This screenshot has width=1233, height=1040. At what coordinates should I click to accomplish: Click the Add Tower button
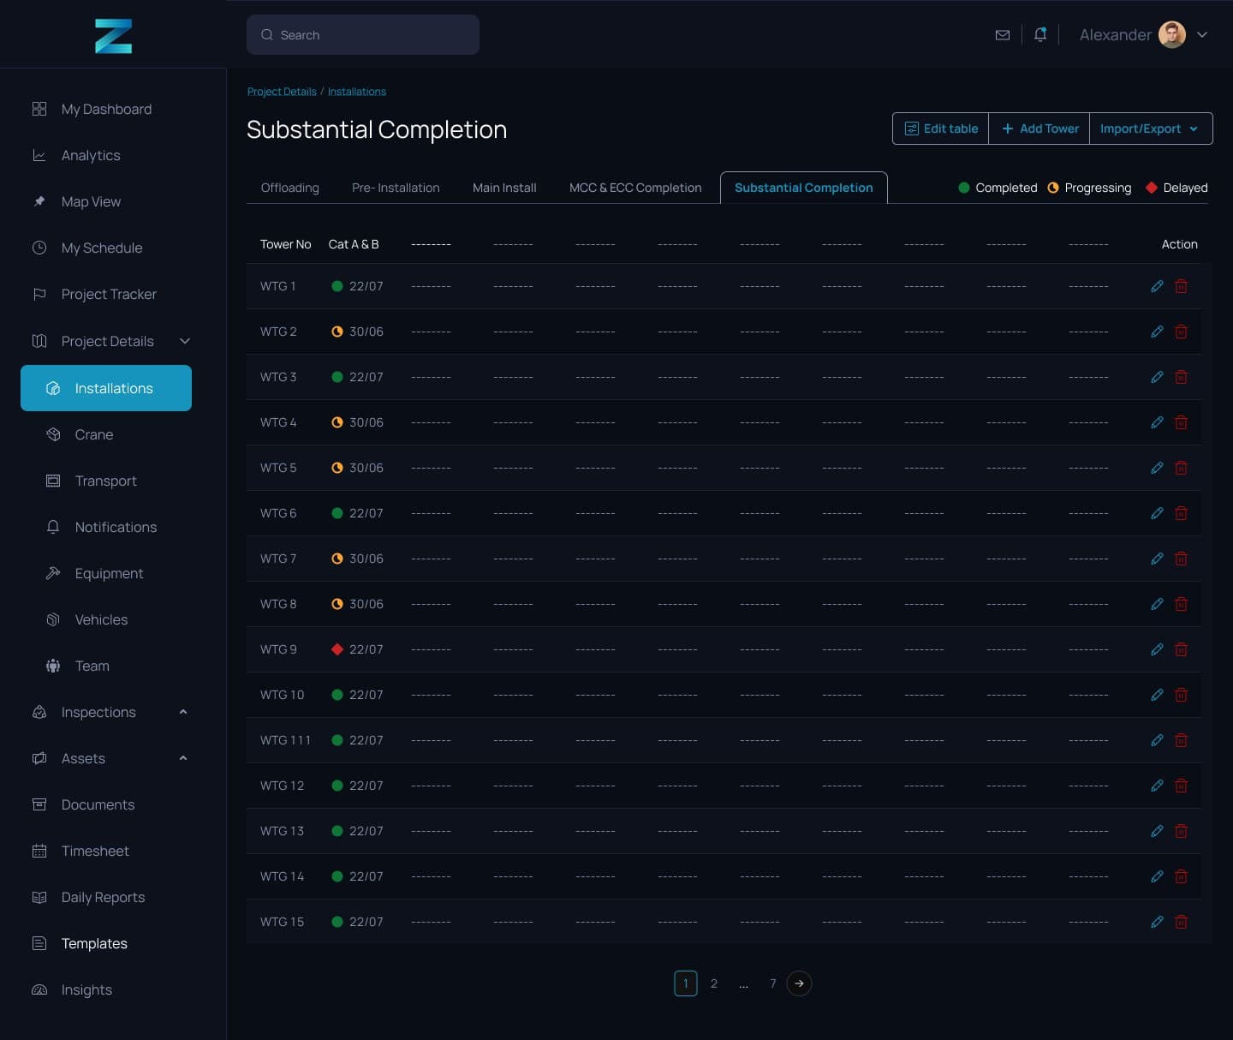coord(1039,129)
